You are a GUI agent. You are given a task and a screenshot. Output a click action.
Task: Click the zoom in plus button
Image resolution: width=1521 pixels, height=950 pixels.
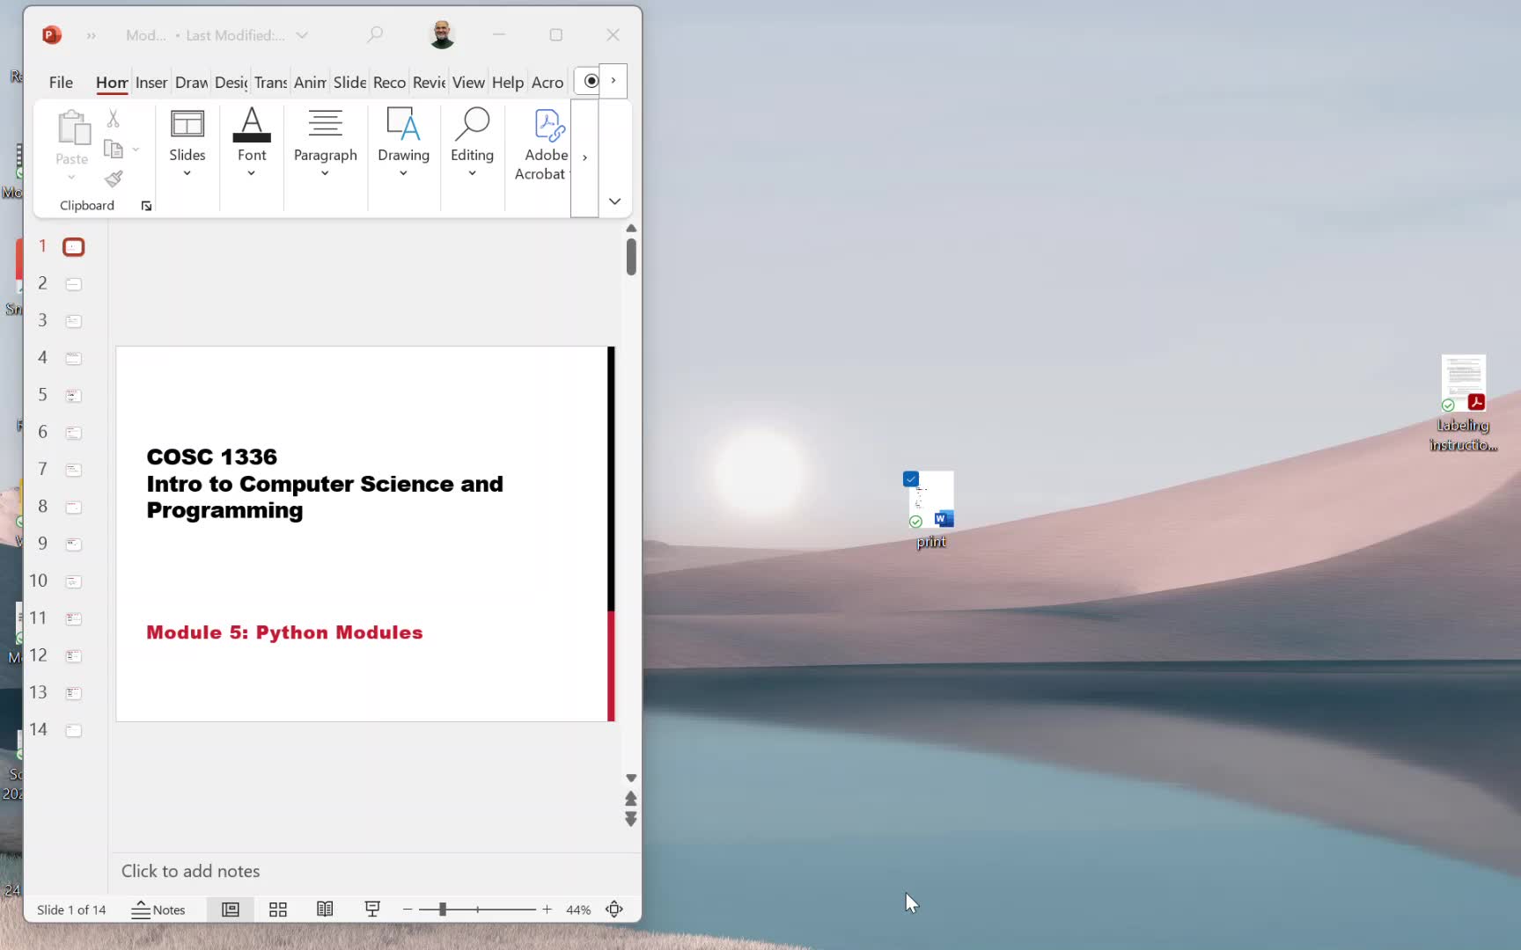click(x=547, y=910)
